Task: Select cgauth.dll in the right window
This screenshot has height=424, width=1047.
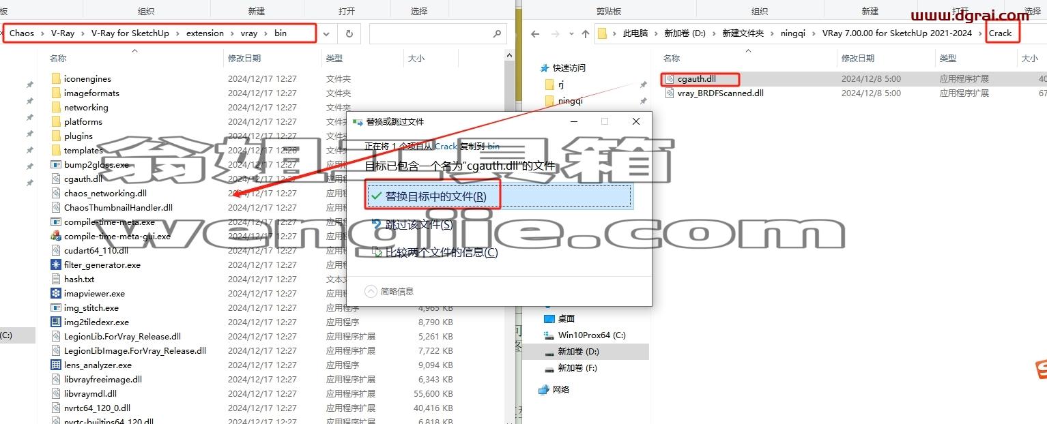Action: coord(696,78)
